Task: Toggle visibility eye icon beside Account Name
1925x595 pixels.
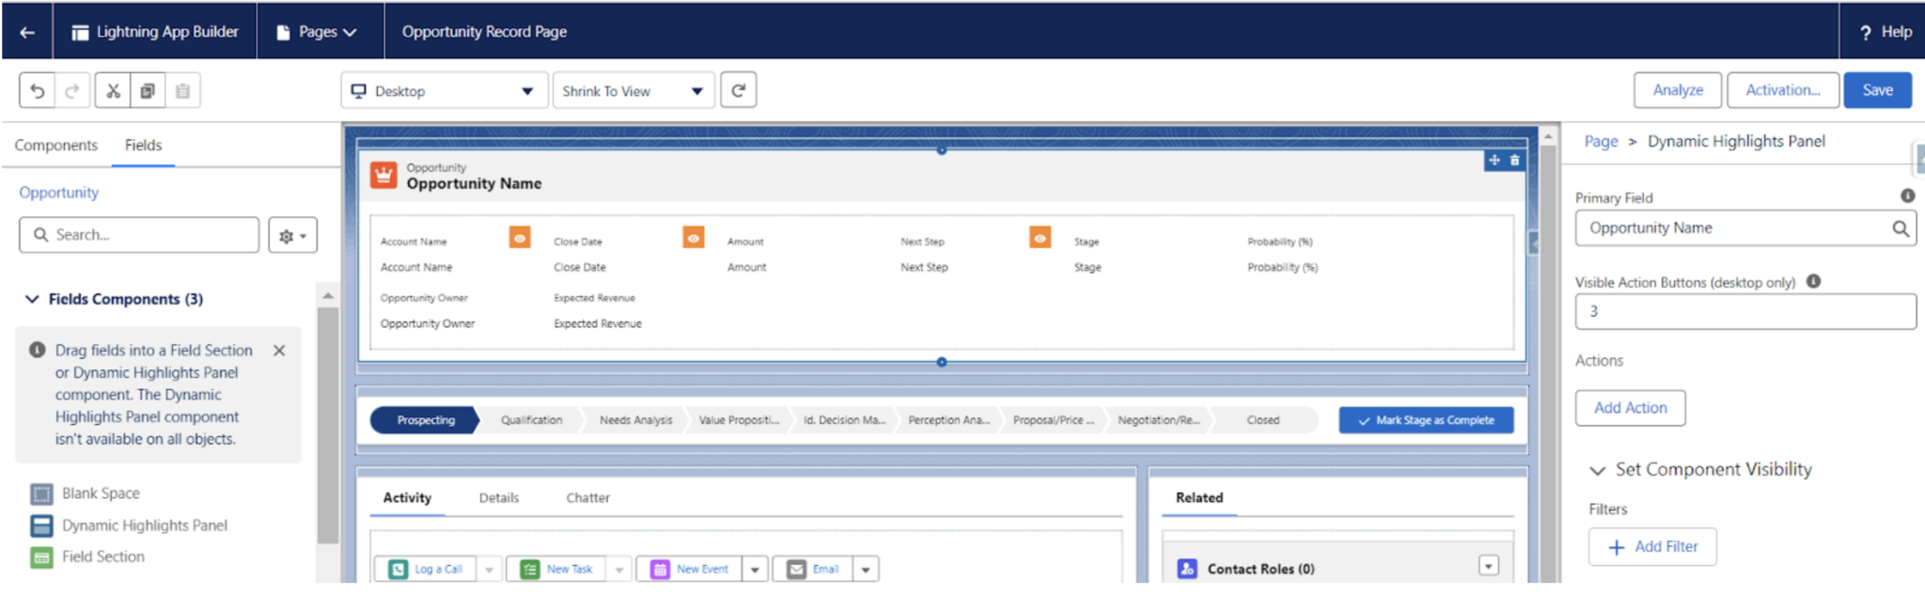Action: pyautogui.click(x=520, y=238)
